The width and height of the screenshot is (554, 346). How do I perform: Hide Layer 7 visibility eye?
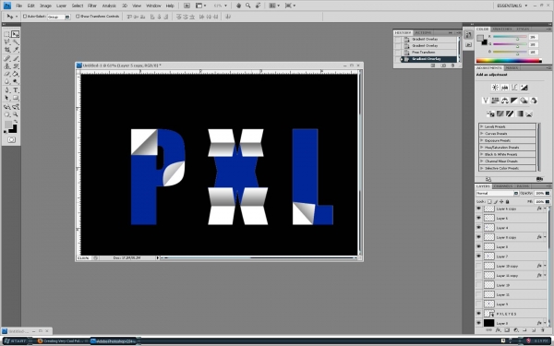click(478, 256)
